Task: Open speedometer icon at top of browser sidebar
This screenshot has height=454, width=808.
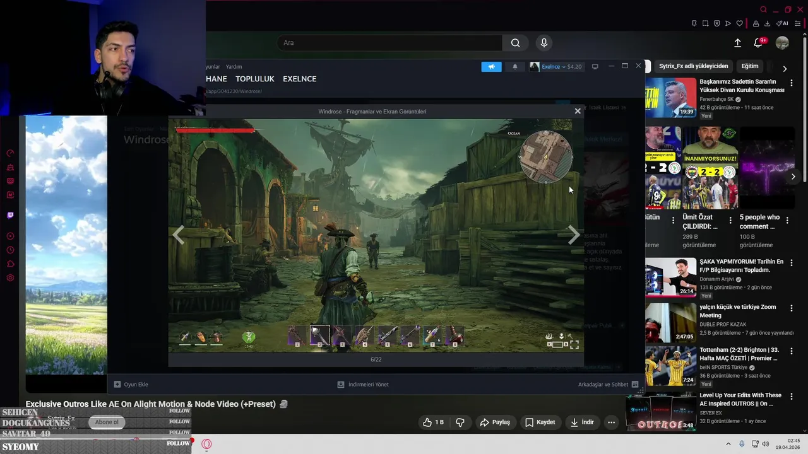Action: click(10, 153)
